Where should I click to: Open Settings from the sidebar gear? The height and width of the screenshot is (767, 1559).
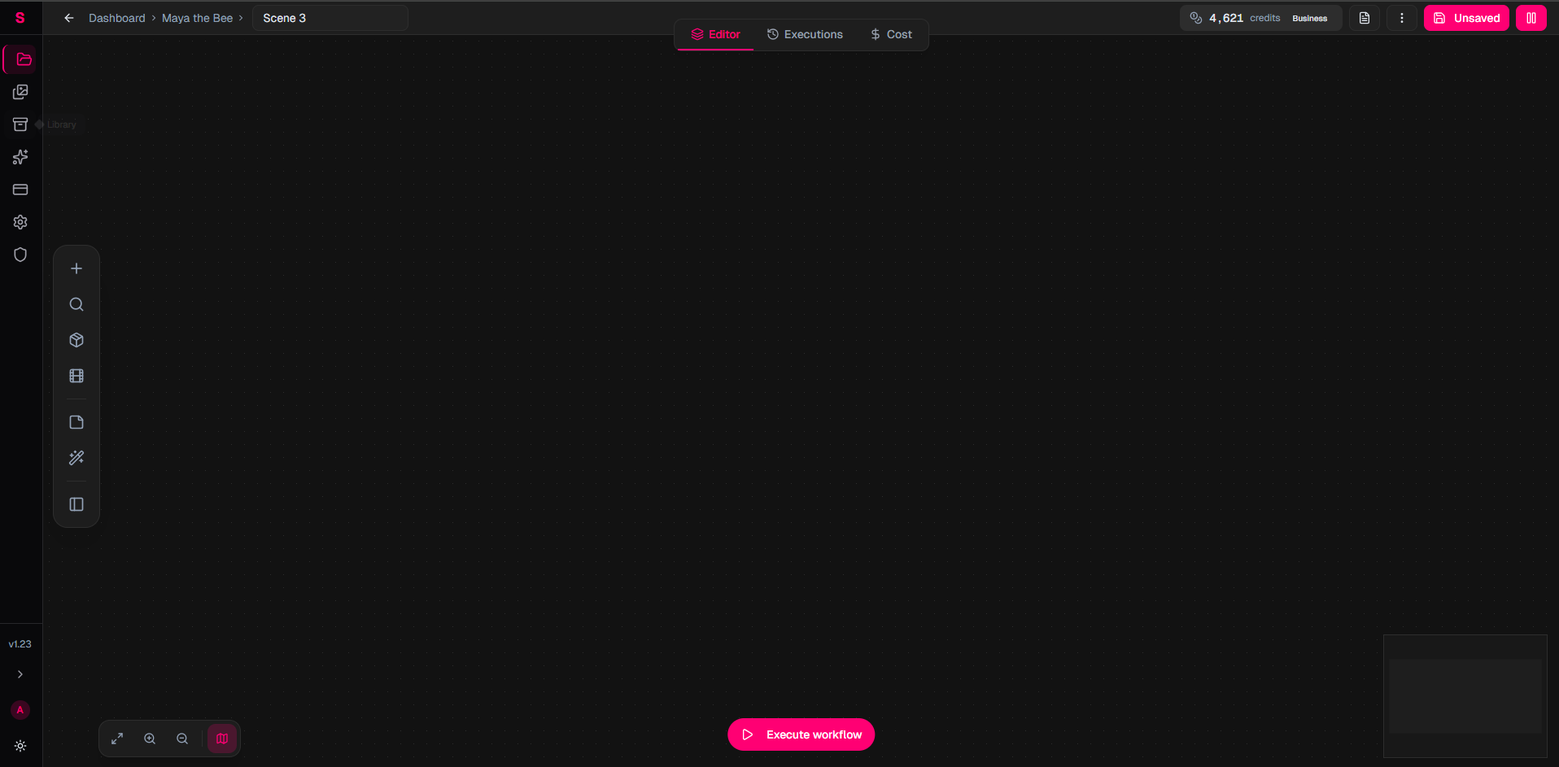pos(20,221)
